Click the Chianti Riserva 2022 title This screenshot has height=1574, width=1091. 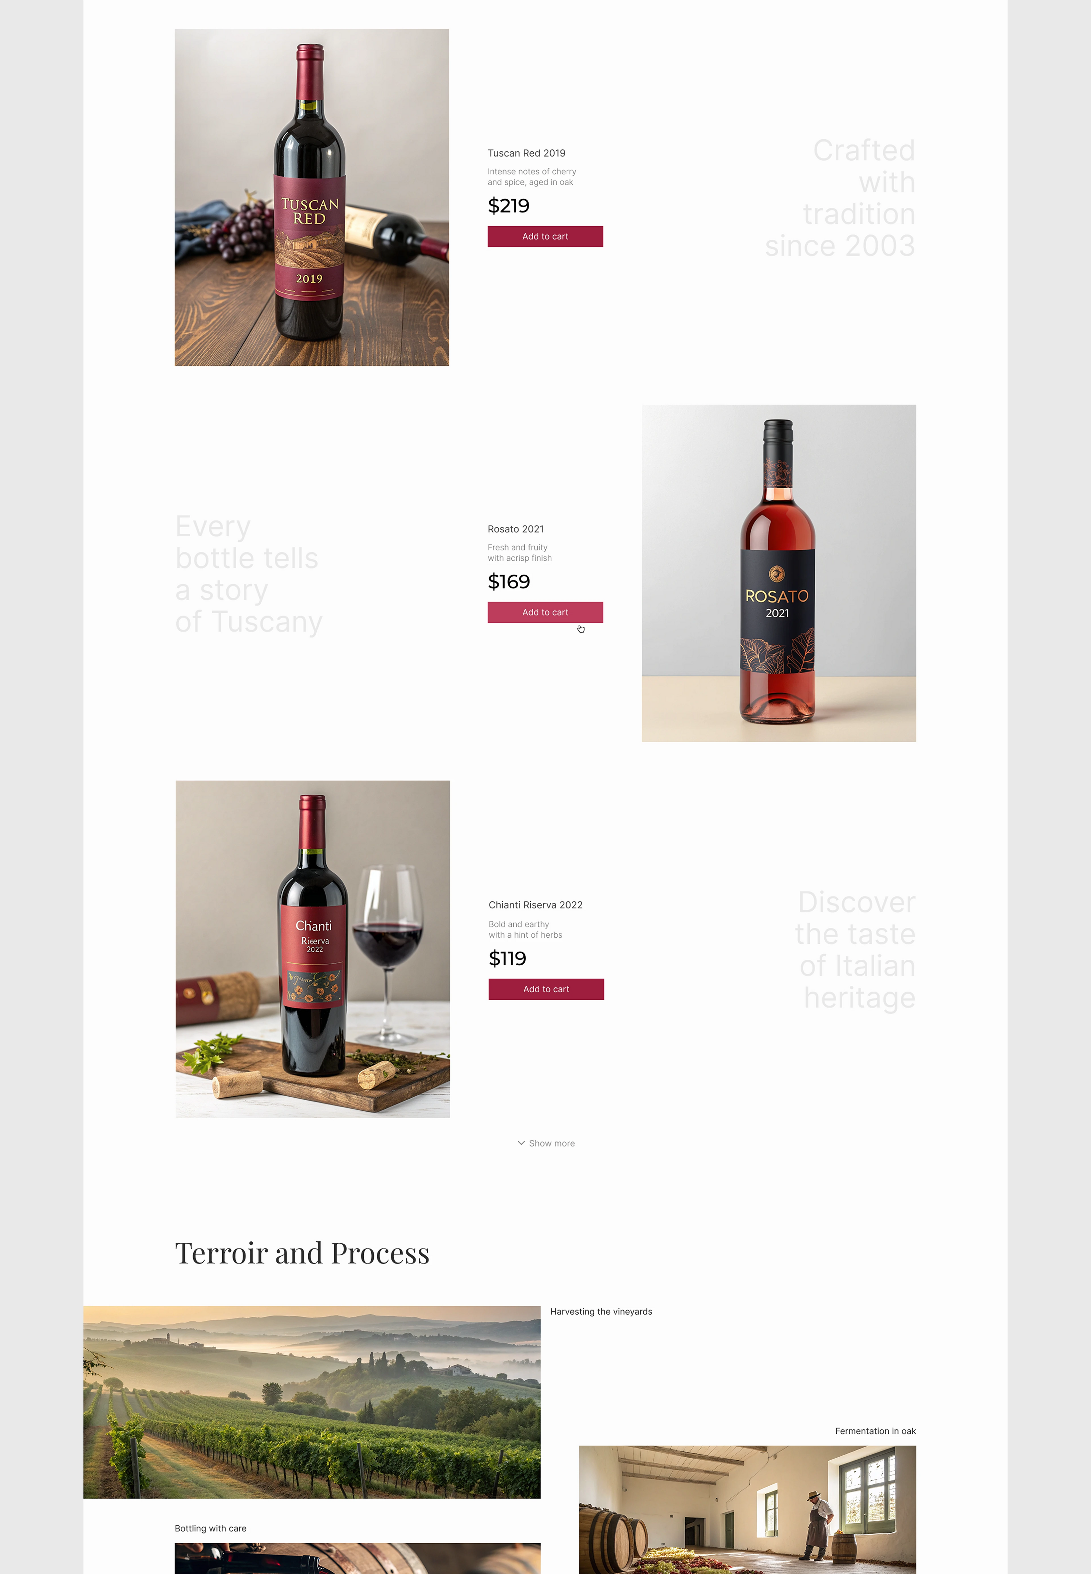(535, 905)
